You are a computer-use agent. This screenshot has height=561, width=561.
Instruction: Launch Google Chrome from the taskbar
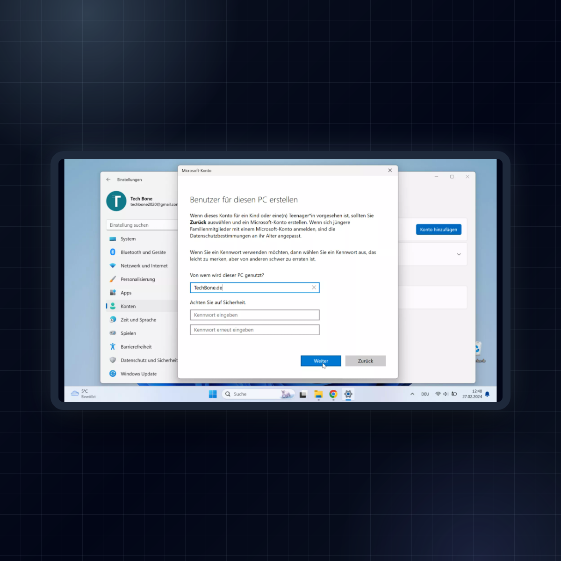click(333, 394)
